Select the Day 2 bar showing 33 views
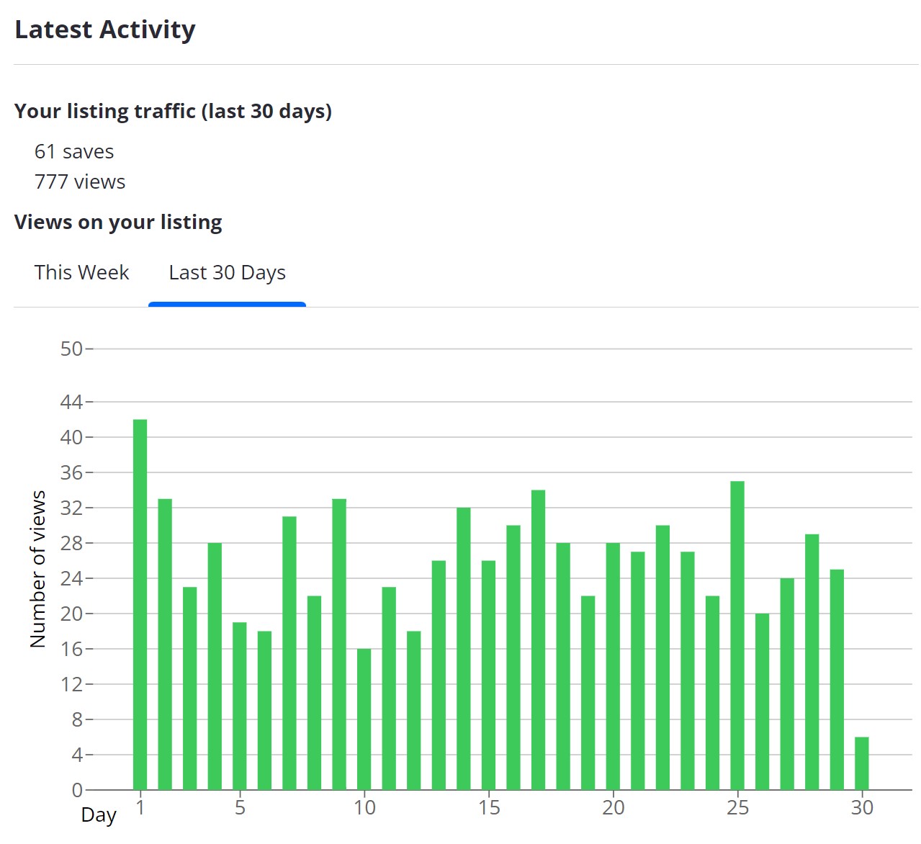The image size is (921, 844). click(x=165, y=644)
